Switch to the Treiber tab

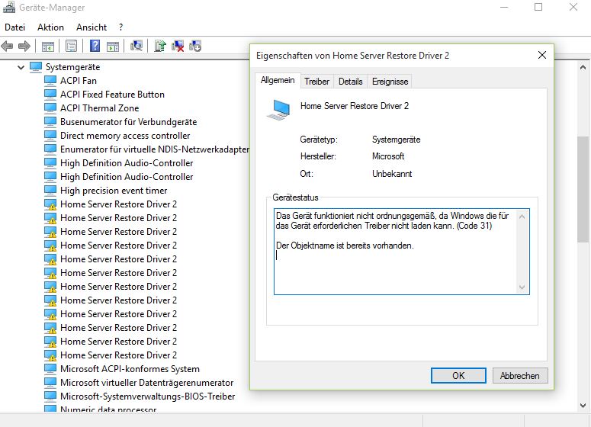click(316, 82)
